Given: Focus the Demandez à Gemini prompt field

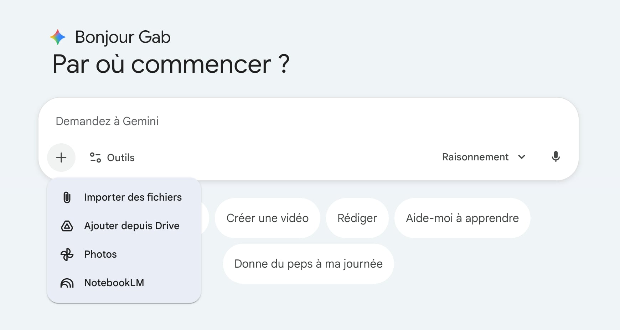Looking at the screenshot, I should pos(249,122).
